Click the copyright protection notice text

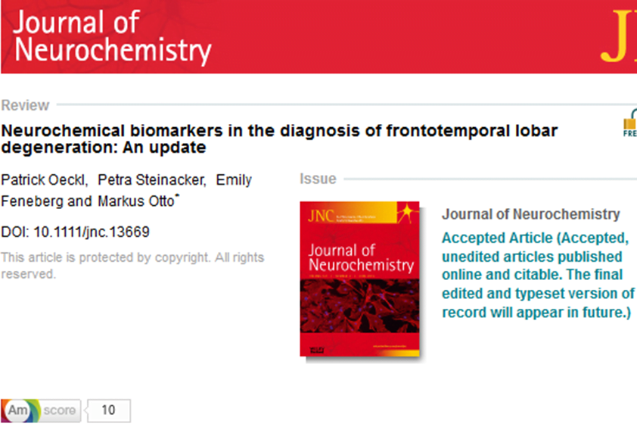(x=132, y=265)
